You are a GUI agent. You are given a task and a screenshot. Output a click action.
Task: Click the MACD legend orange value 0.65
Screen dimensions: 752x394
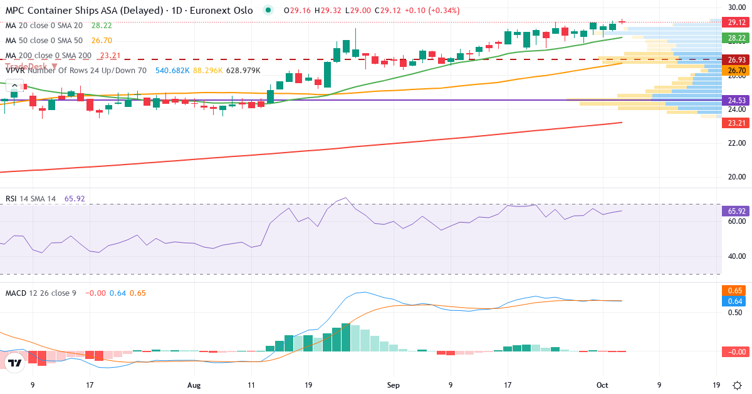[x=137, y=293]
